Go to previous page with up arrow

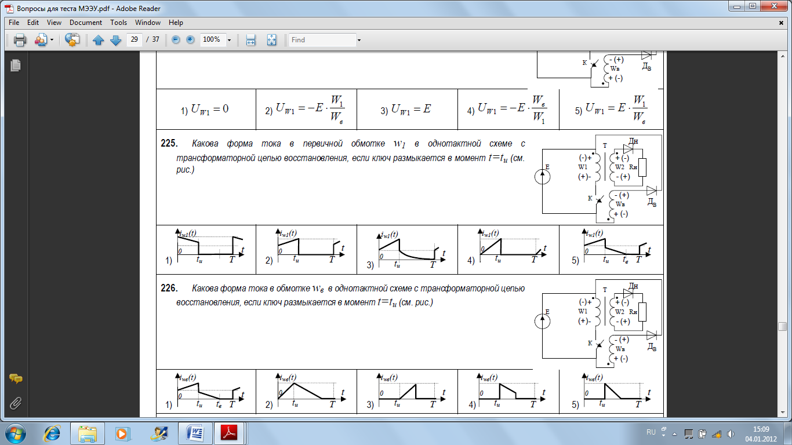coord(98,40)
